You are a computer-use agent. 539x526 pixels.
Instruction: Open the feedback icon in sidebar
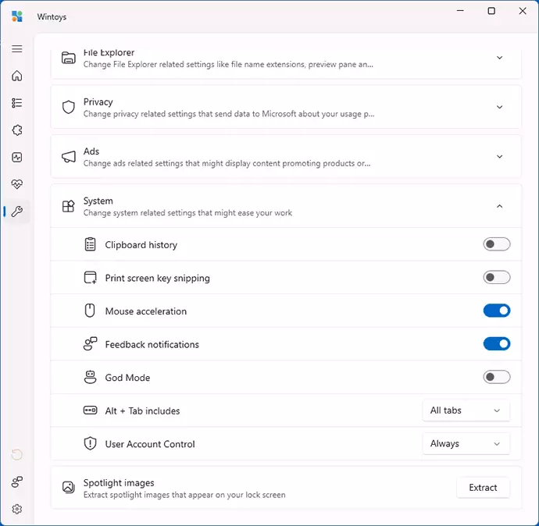(17, 482)
